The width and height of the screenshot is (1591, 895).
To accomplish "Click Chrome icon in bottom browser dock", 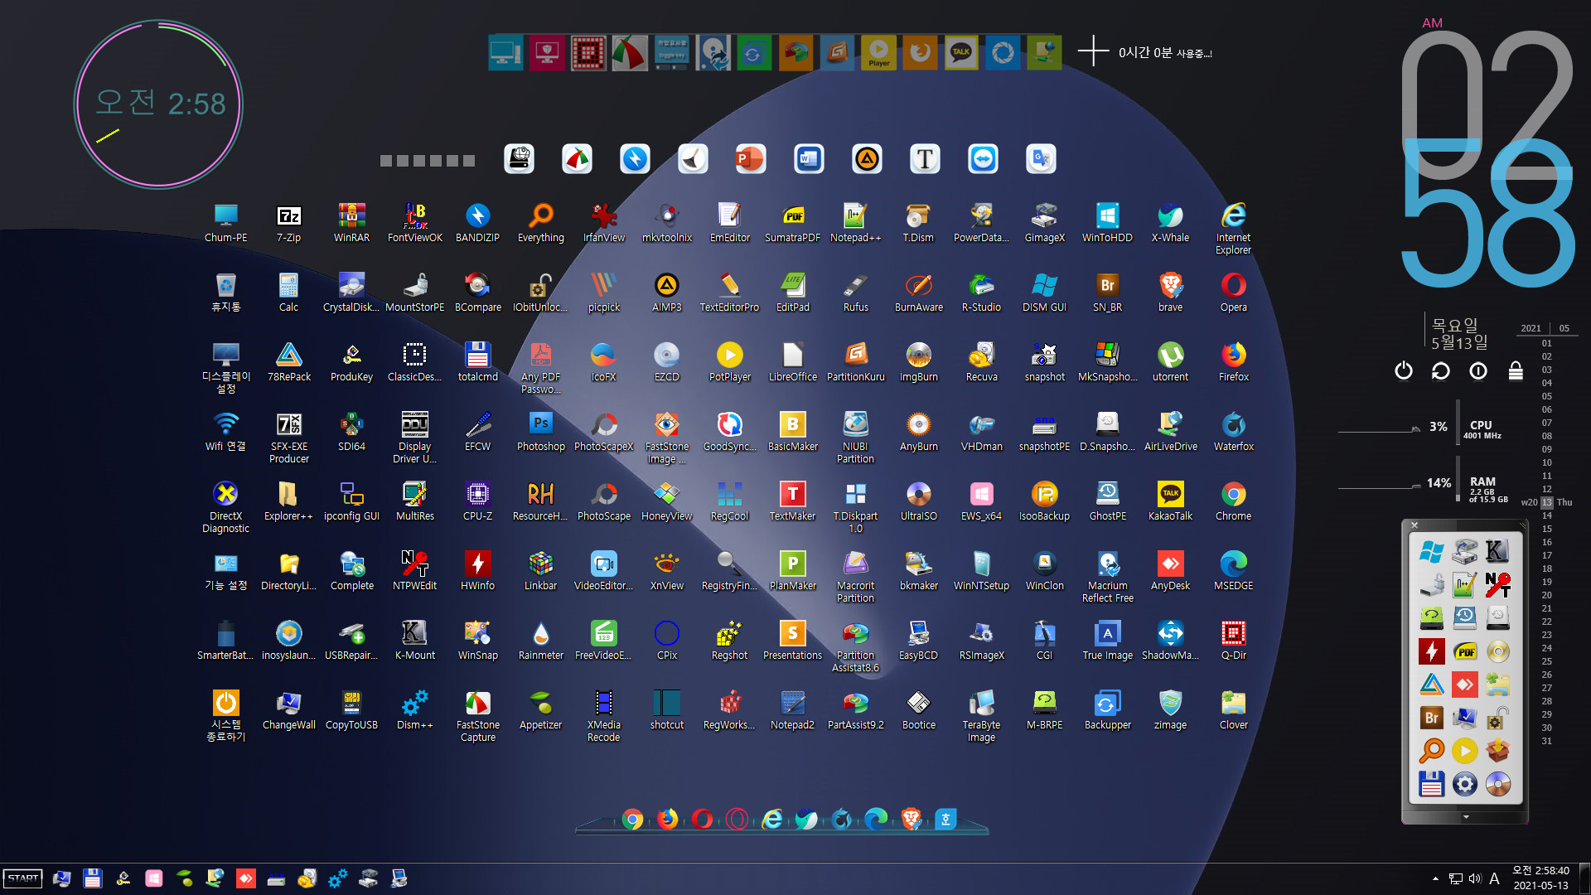I will tap(632, 820).
